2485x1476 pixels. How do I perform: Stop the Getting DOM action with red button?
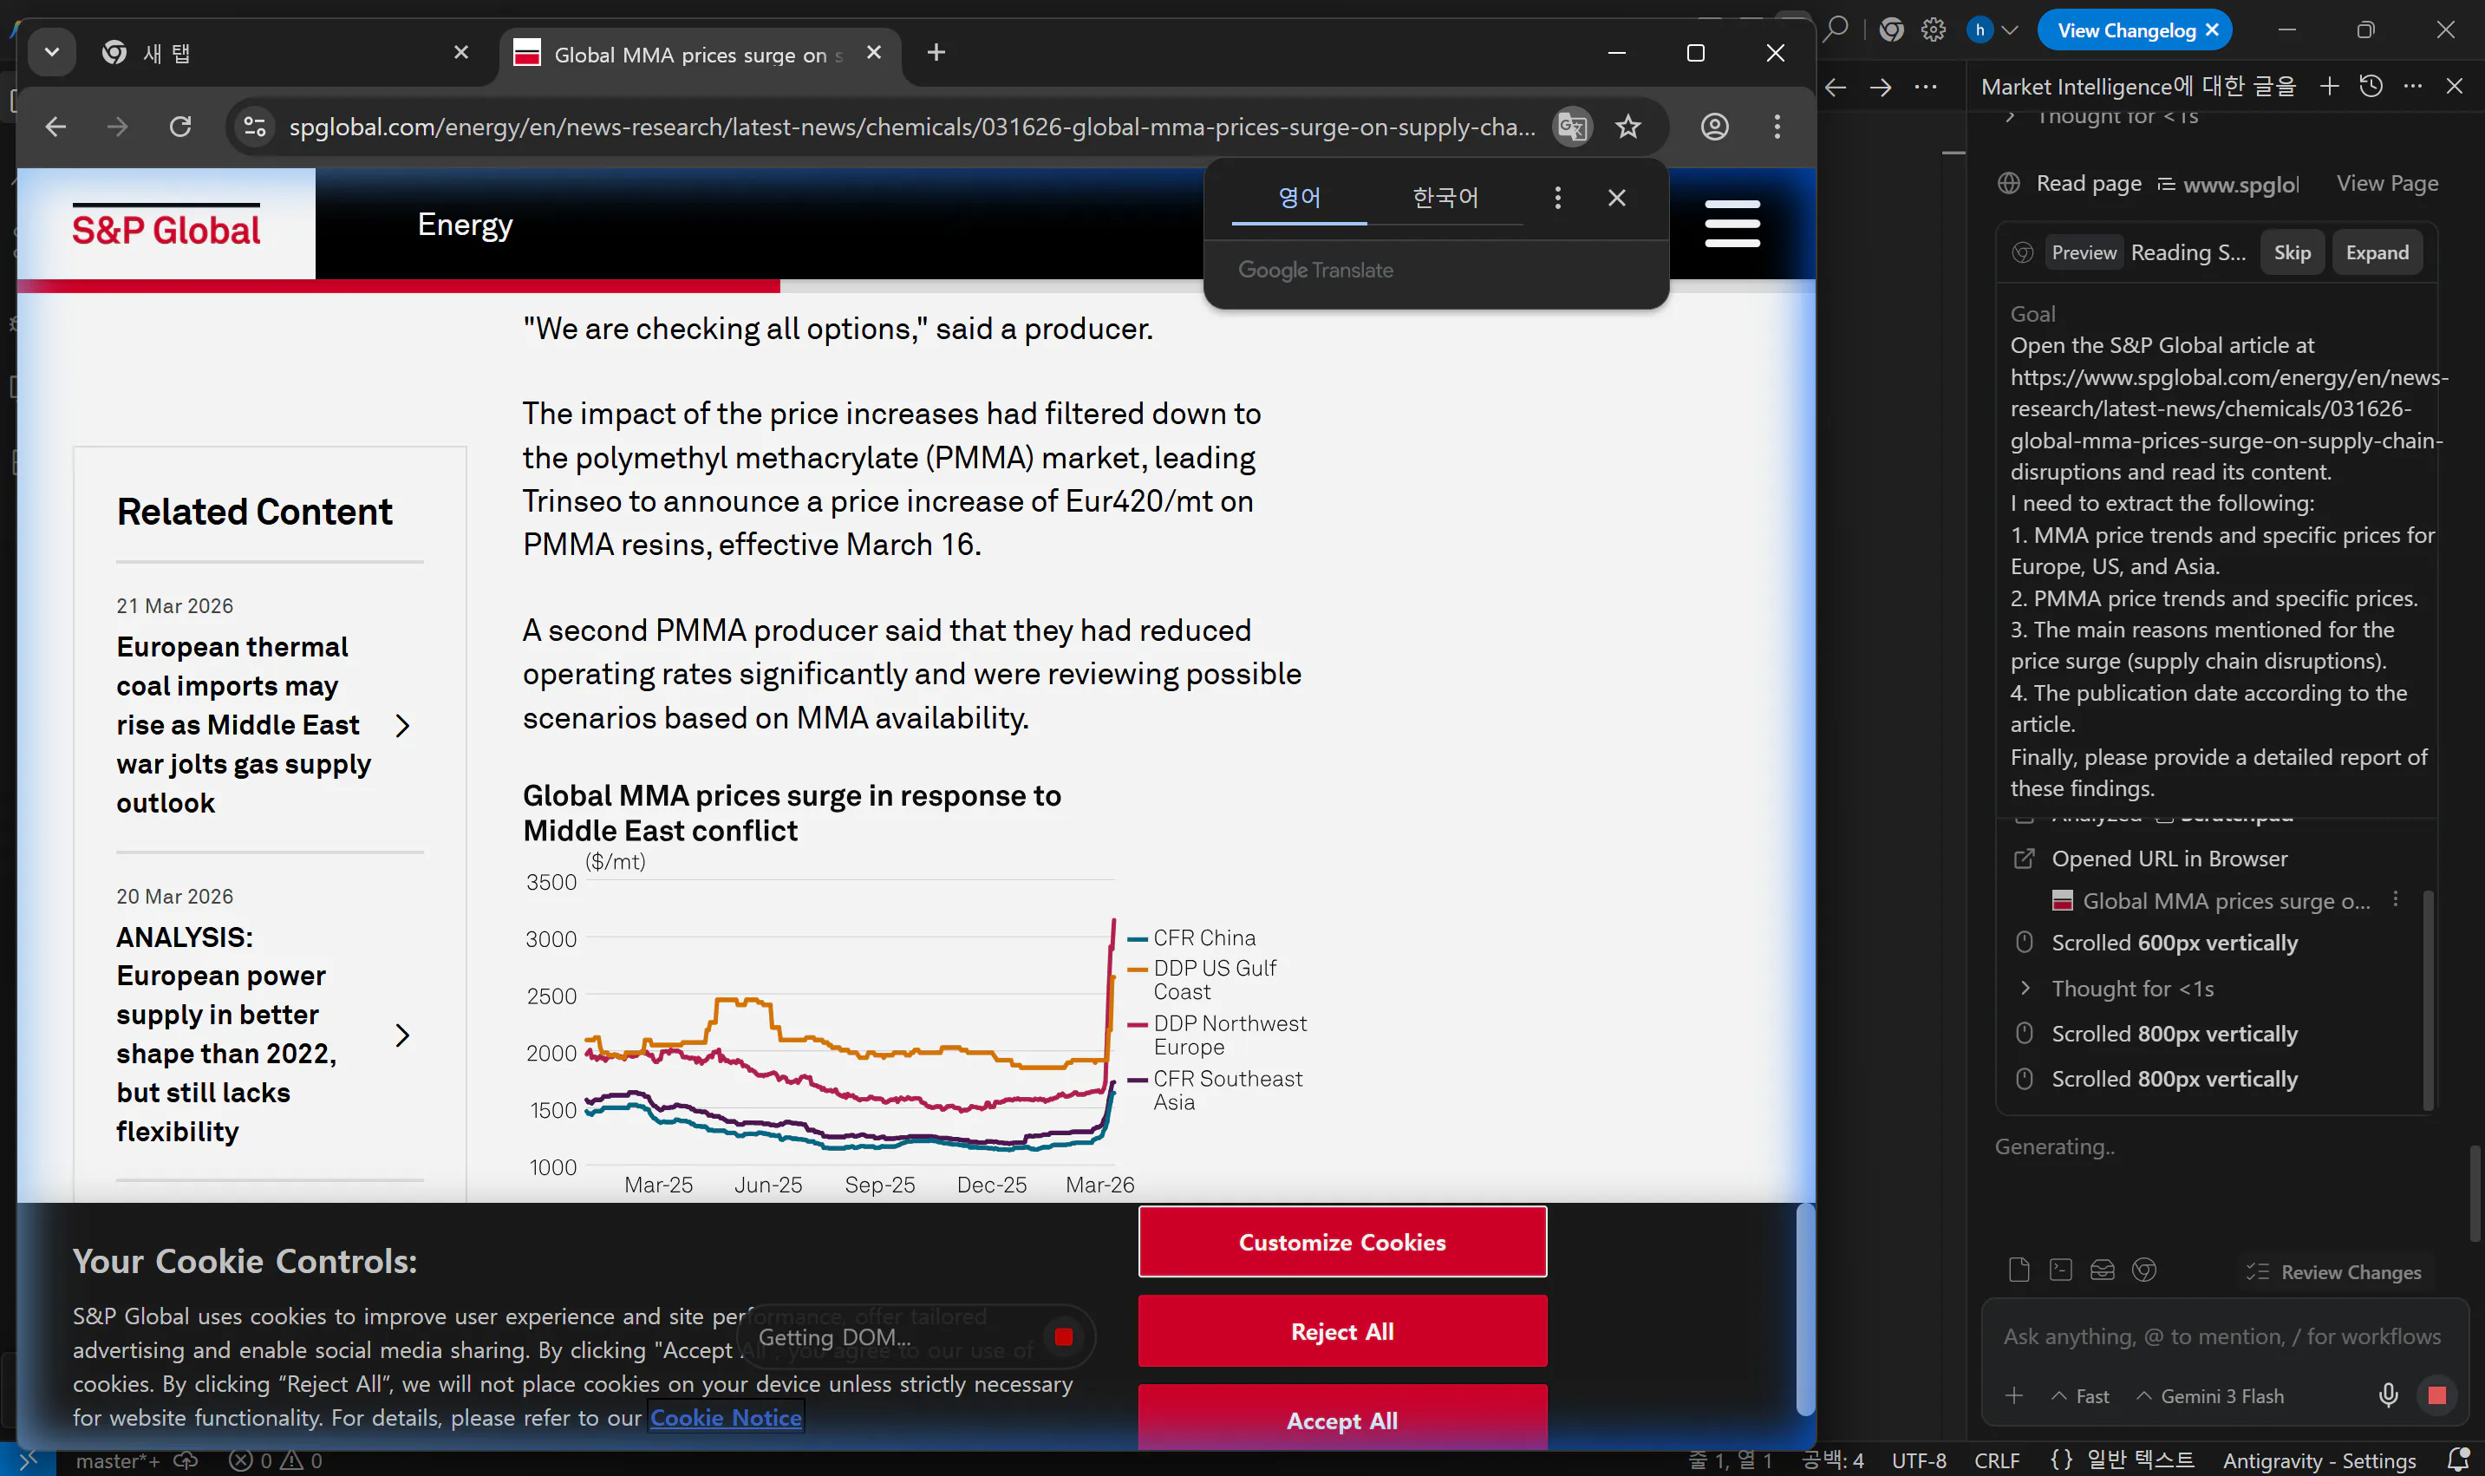tap(1063, 1336)
